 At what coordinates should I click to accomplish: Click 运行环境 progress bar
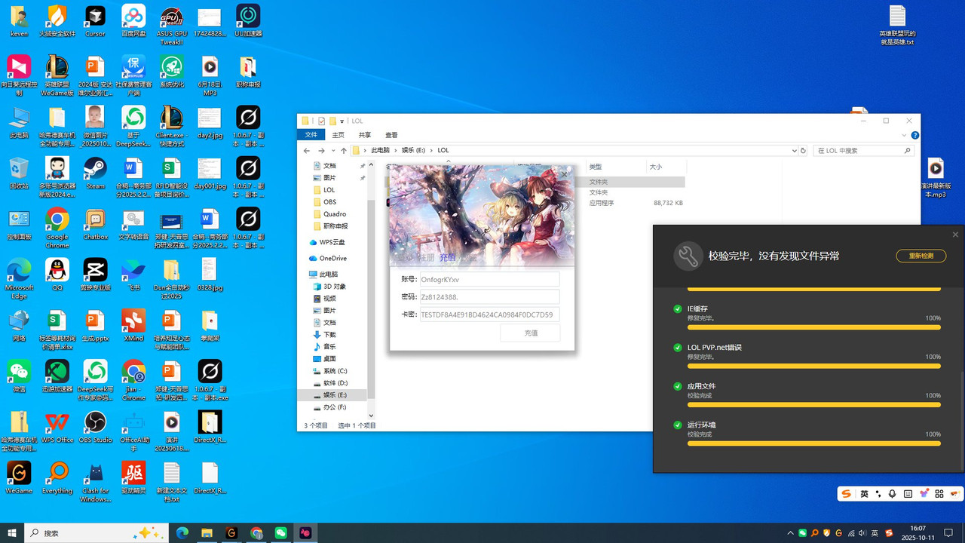coord(814,443)
